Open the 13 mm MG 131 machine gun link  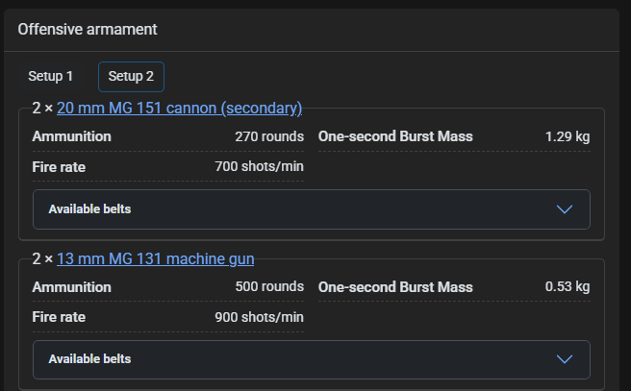pyautogui.click(x=155, y=257)
